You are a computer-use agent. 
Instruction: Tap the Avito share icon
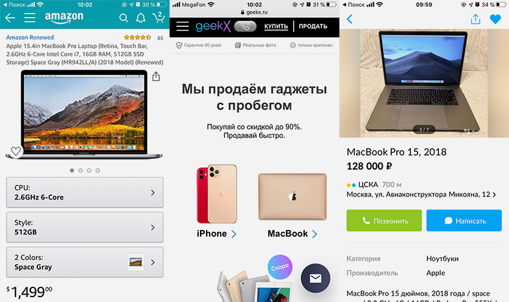[475, 19]
